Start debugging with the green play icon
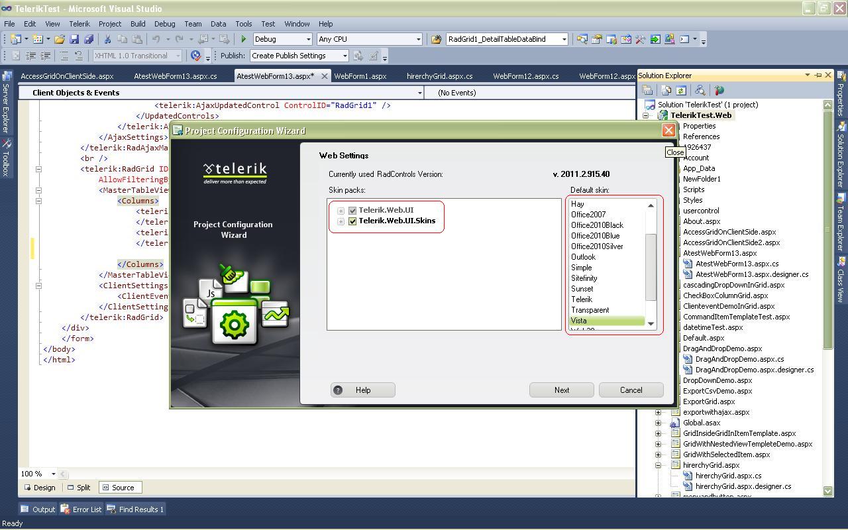The height and width of the screenshot is (530, 848). 244,39
